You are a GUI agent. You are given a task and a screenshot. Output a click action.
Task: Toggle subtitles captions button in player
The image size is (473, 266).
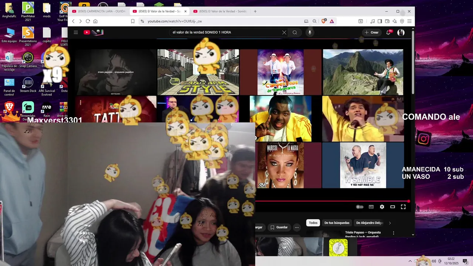pos(371,207)
